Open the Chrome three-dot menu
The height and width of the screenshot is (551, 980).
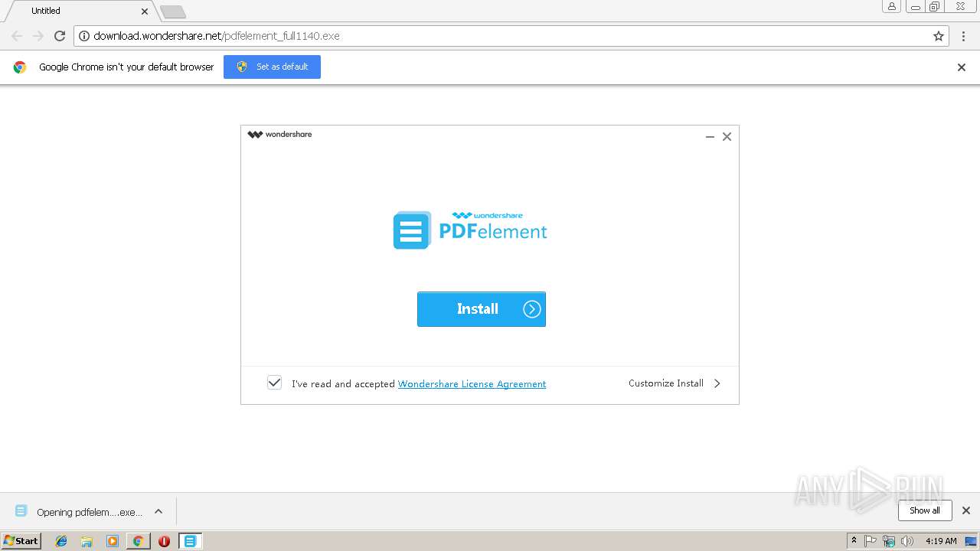coord(964,36)
